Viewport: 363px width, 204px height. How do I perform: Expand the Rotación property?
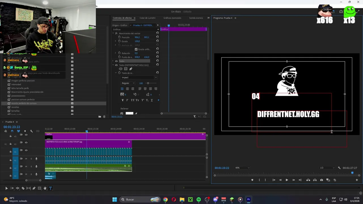pos(115,53)
